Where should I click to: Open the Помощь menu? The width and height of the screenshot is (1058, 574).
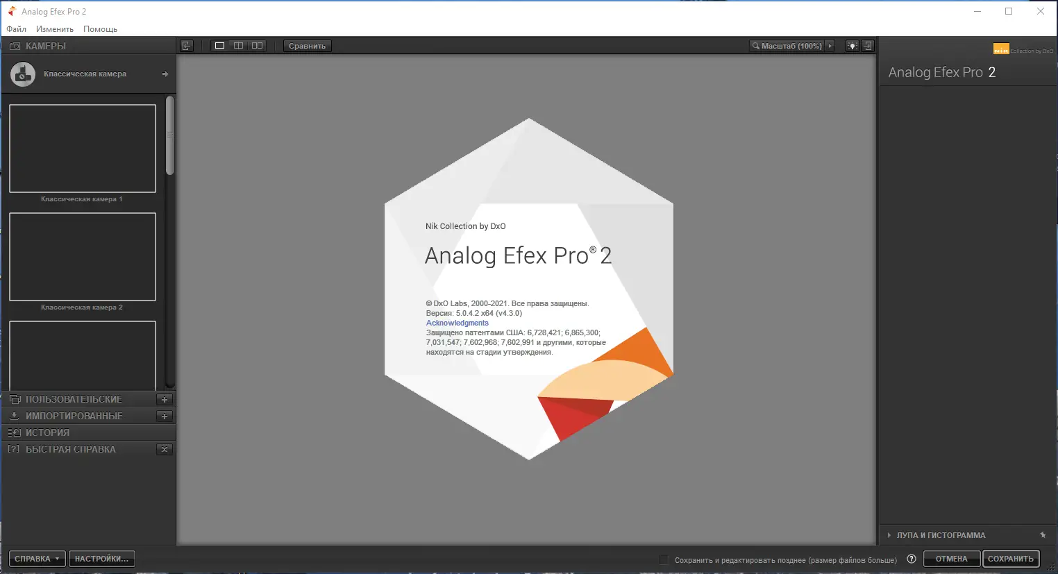[101, 29]
